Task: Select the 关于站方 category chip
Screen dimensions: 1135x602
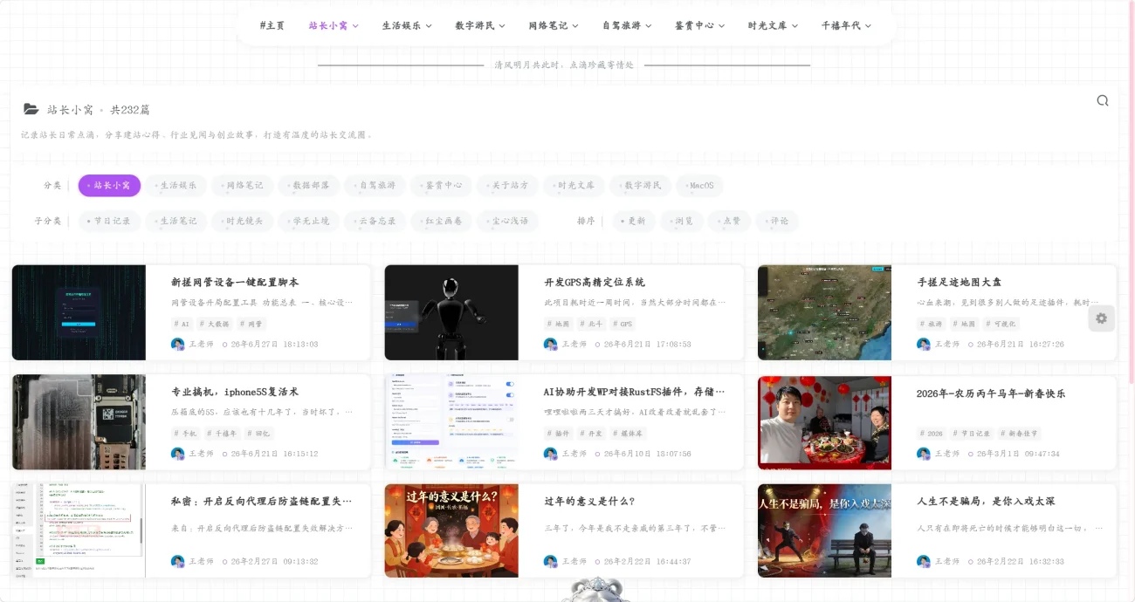Action: pos(507,186)
